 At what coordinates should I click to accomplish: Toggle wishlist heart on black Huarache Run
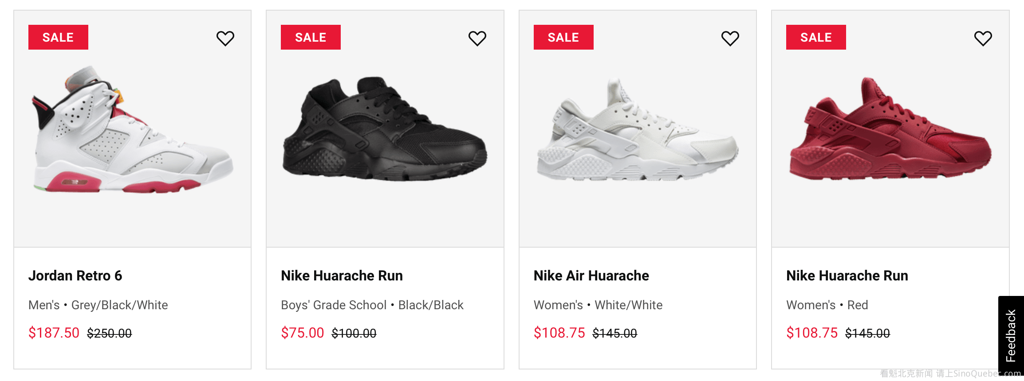click(x=477, y=39)
